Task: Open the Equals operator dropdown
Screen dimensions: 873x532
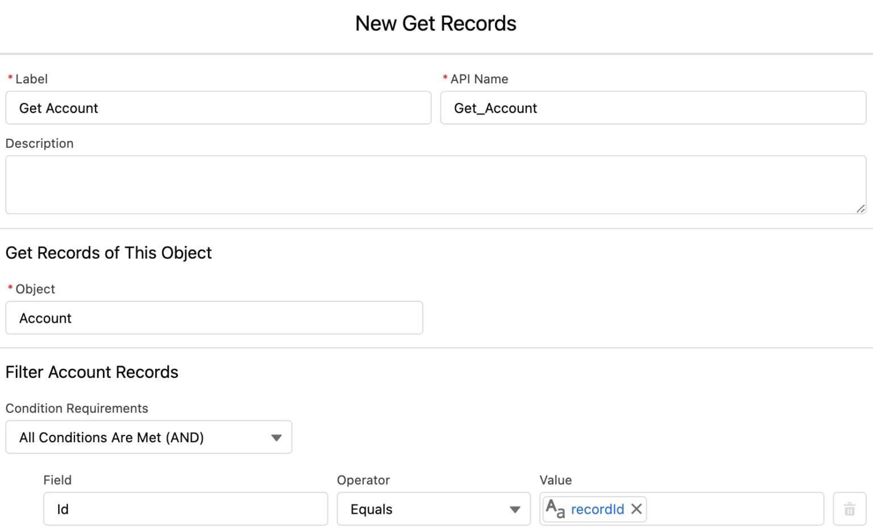Action: (x=433, y=509)
